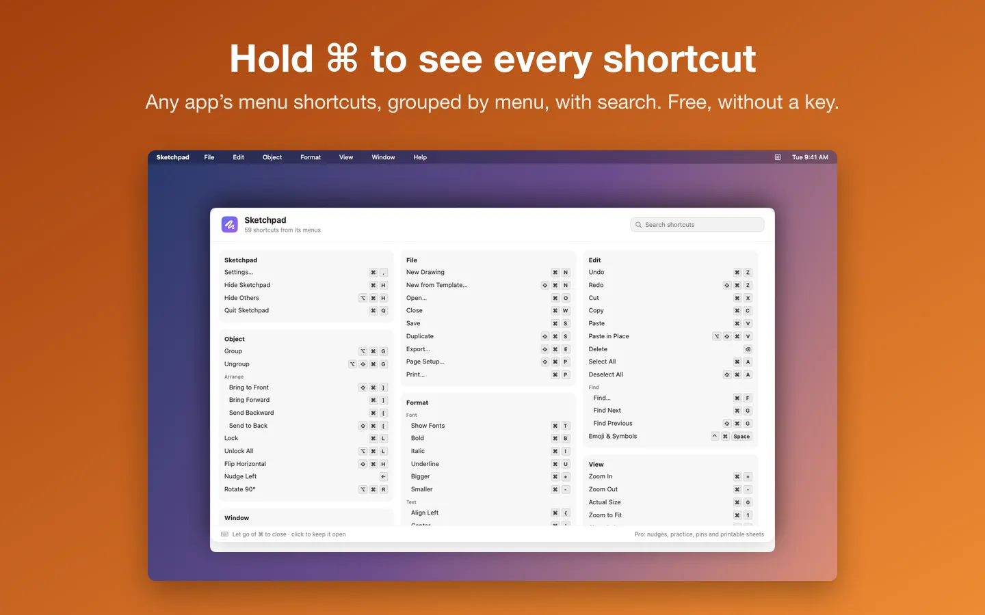Open the Edit menu in the menu bar
985x615 pixels.
tap(238, 157)
